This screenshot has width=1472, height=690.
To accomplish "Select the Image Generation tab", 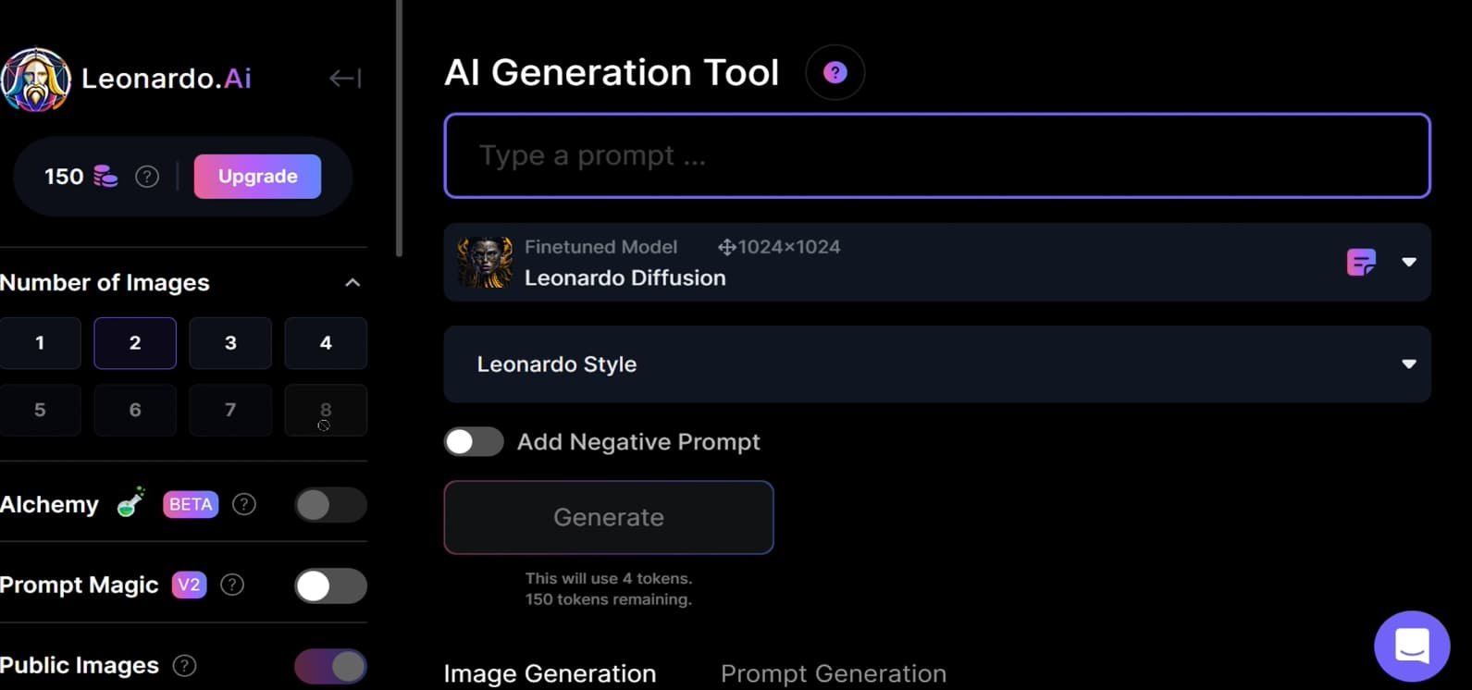I will (x=550, y=673).
